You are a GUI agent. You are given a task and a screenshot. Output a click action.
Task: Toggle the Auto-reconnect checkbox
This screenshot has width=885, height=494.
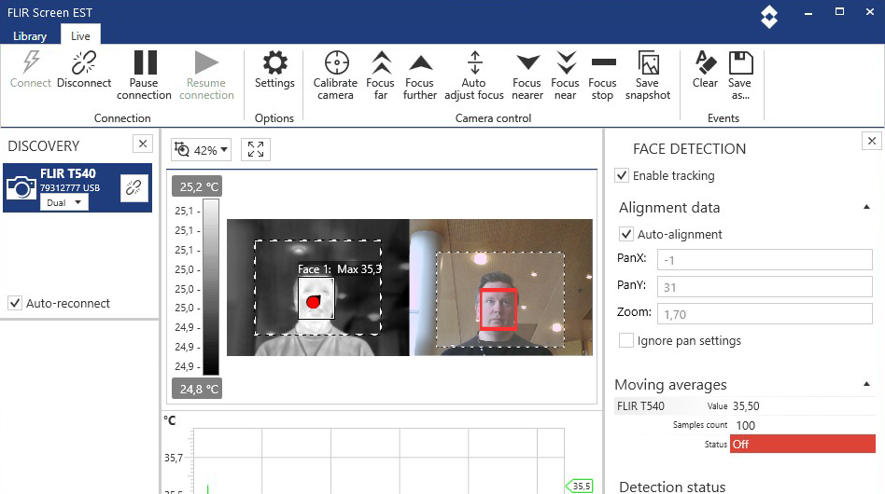point(15,303)
